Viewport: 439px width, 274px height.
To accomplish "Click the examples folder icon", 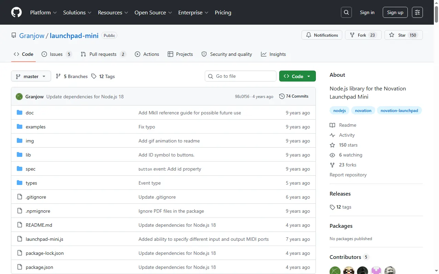I will coord(20,127).
